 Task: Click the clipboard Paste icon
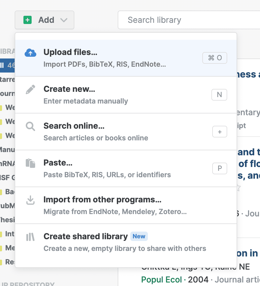[30, 163]
